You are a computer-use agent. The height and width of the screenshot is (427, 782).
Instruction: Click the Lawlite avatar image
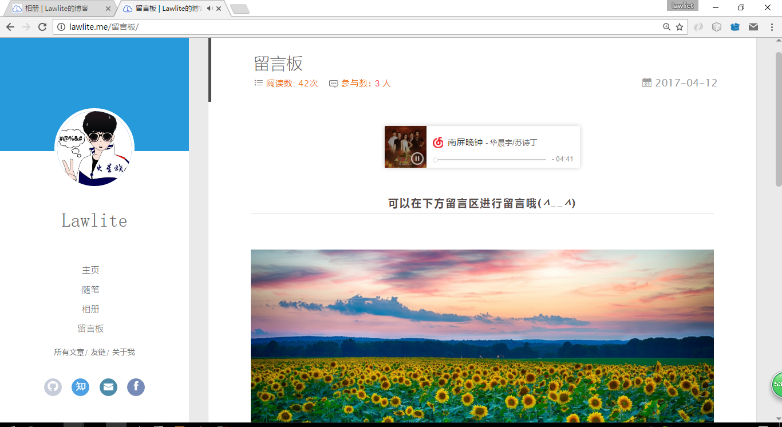(x=94, y=148)
